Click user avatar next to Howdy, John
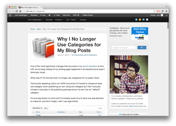176x126 pixels. (162, 15)
